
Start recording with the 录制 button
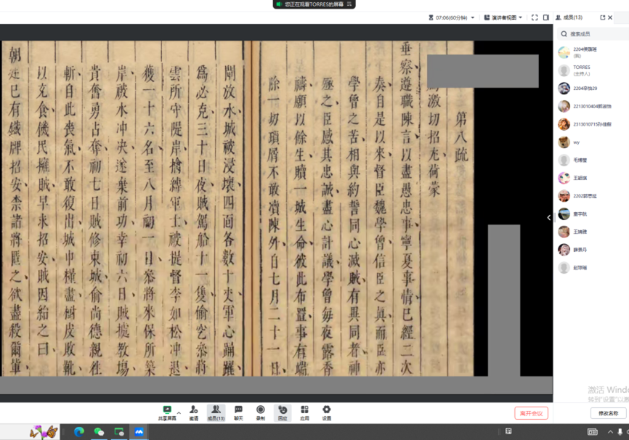click(260, 412)
